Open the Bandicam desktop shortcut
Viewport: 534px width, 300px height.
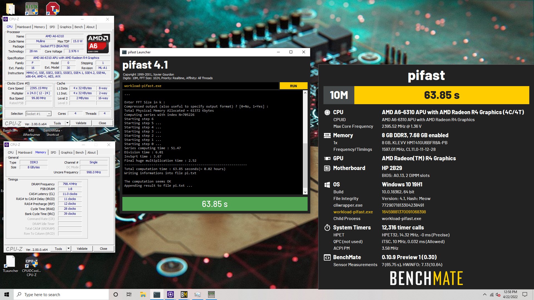click(x=10, y=131)
